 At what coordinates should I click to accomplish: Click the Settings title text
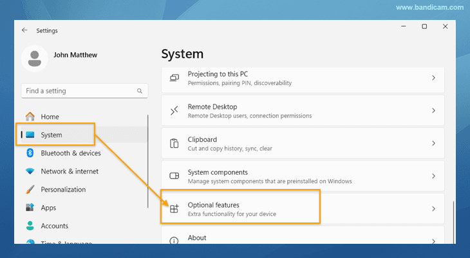[47, 30]
